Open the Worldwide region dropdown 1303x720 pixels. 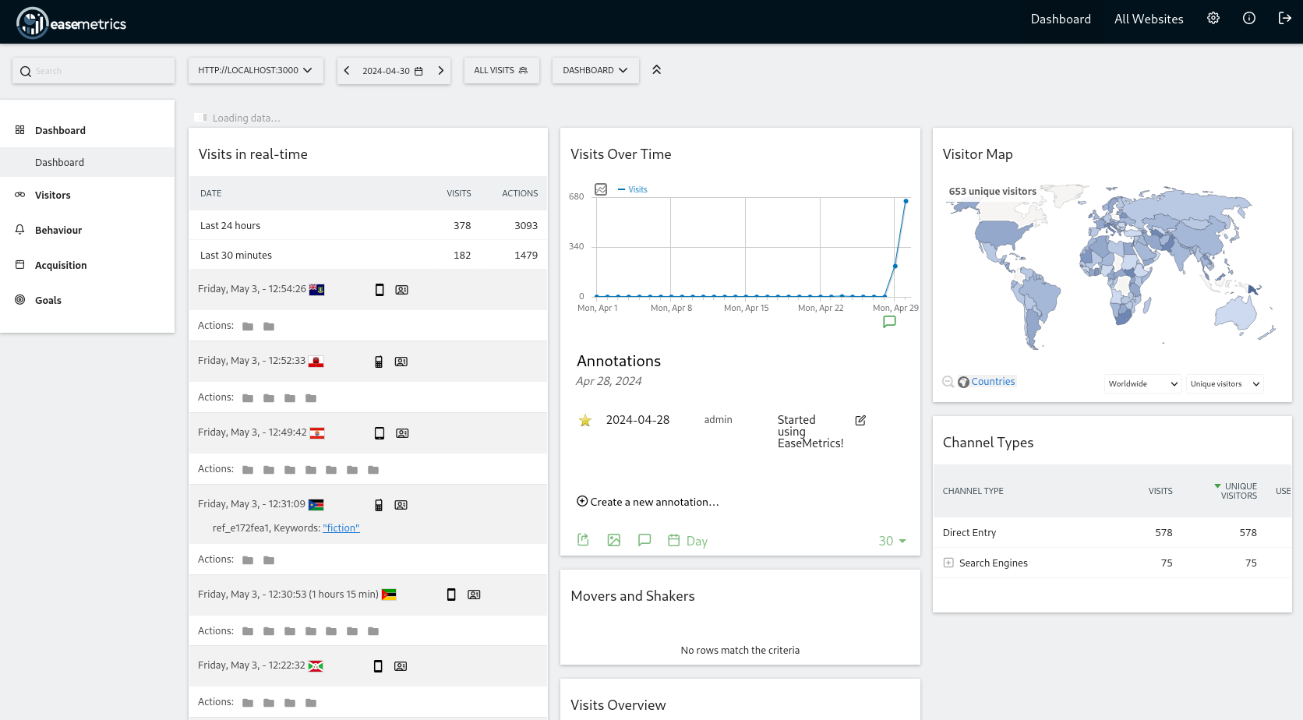[1143, 383]
